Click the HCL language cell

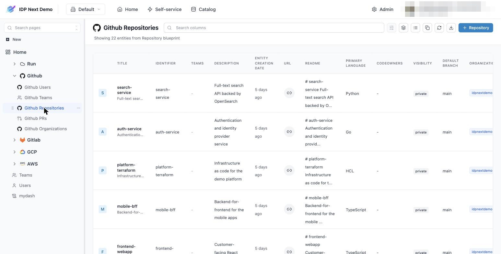(x=350, y=171)
